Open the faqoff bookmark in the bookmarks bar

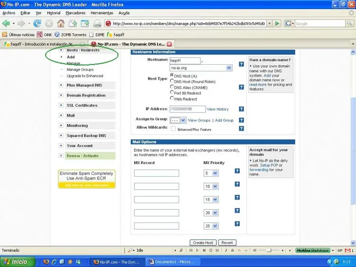pyautogui.click(x=116, y=34)
